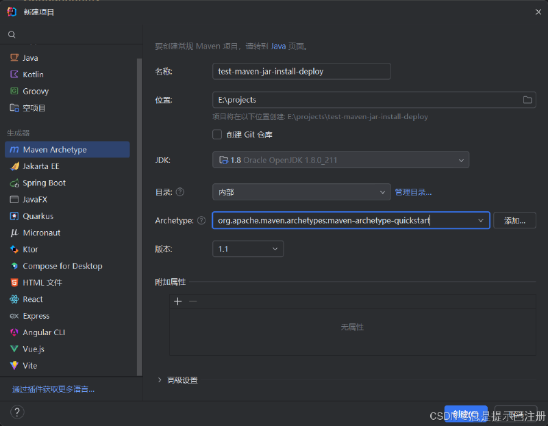Select the Quarkus list entry
The width and height of the screenshot is (548, 426).
click(x=67, y=216)
